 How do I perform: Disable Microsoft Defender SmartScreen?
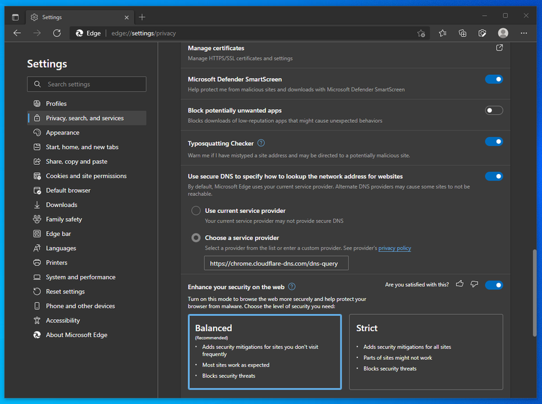[493, 79]
